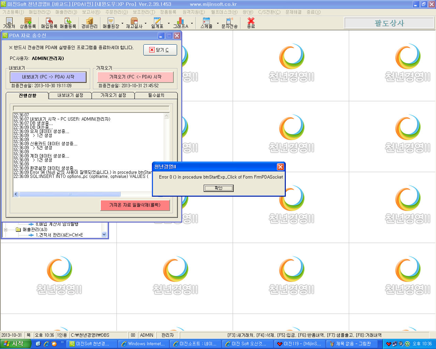Click the Windows 시작 start button

(x=16, y=344)
